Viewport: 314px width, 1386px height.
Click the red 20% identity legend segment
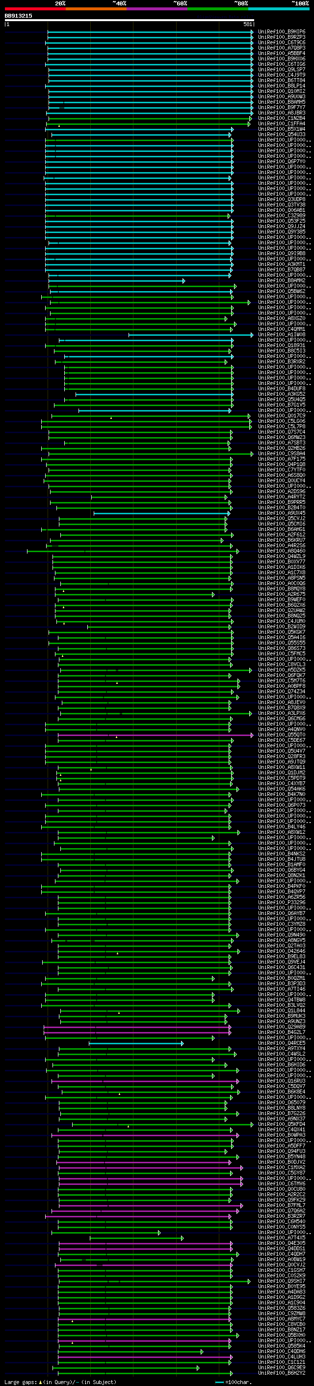coord(35,9)
